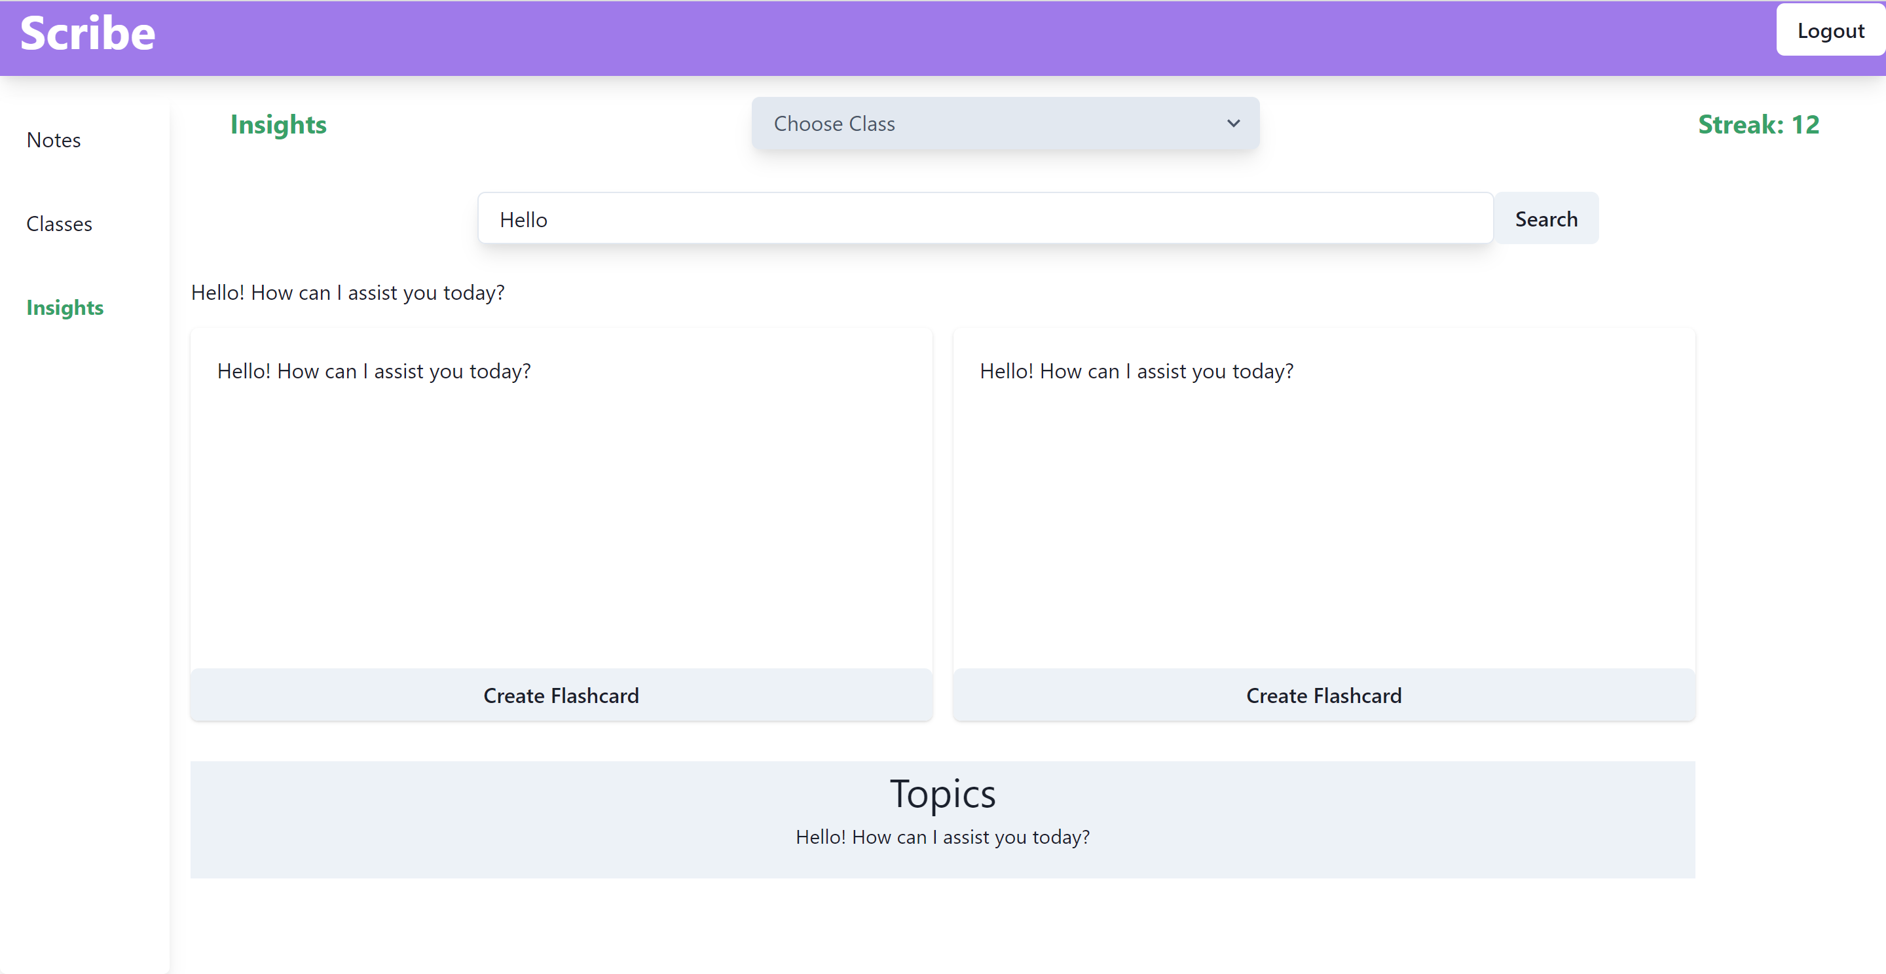1886x974 pixels.
Task: Click the Topics heading
Action: tap(942, 794)
